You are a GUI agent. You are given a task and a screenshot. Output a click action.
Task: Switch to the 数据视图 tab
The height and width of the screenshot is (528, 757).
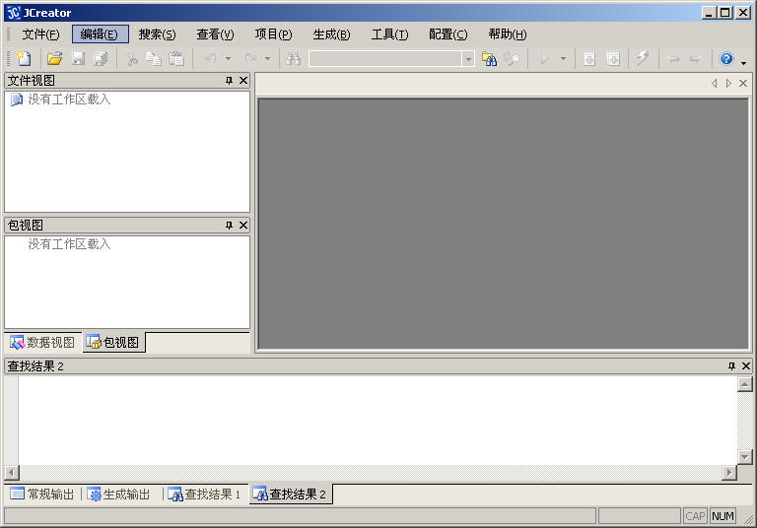point(43,342)
